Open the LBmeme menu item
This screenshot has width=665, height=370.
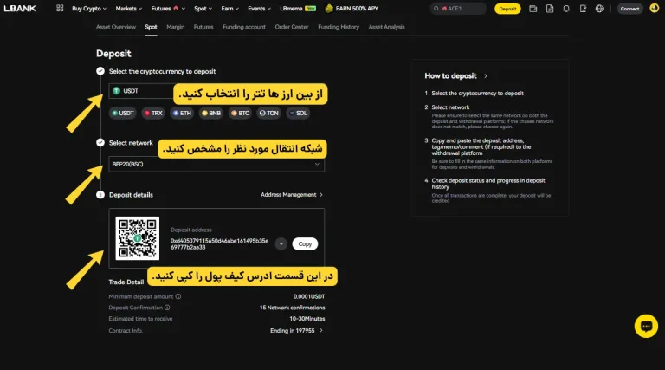298,8
